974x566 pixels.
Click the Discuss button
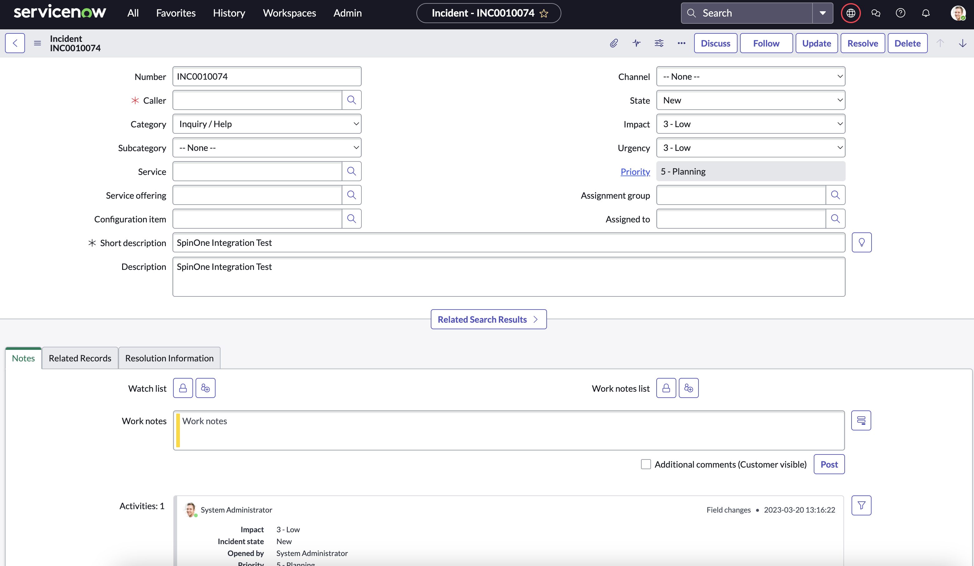click(715, 43)
